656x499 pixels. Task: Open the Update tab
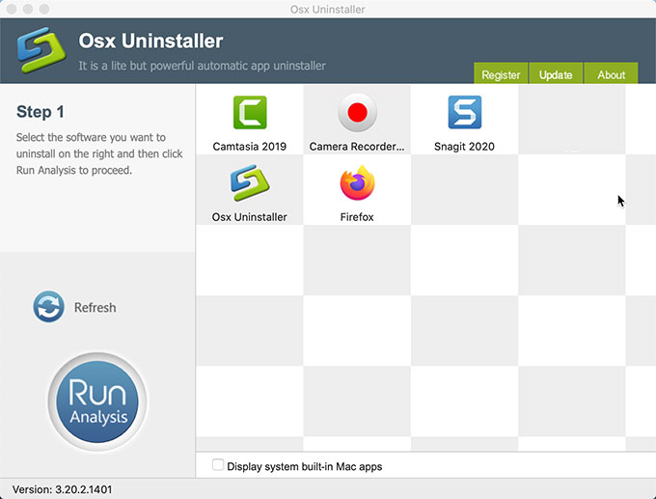point(556,74)
